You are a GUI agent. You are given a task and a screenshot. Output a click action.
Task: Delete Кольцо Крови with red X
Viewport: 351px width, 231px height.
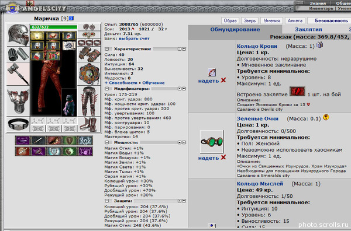coord(223,80)
